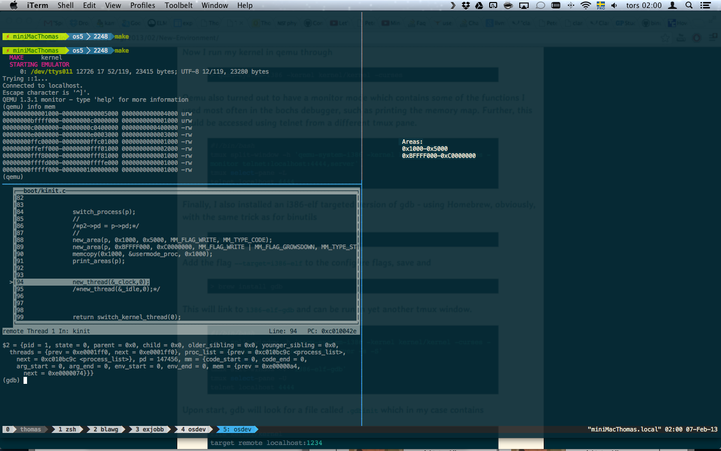
Task: Click the battery status icon
Action: click(556, 6)
